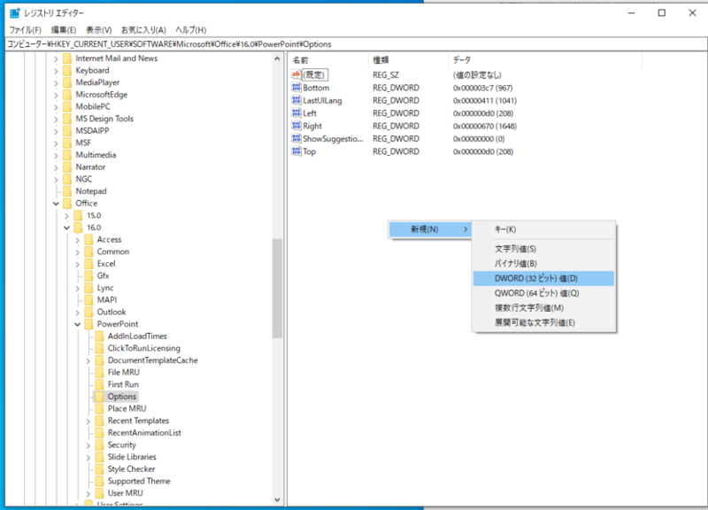Click the 名前 column header
The height and width of the screenshot is (510, 708).
[x=328, y=60]
